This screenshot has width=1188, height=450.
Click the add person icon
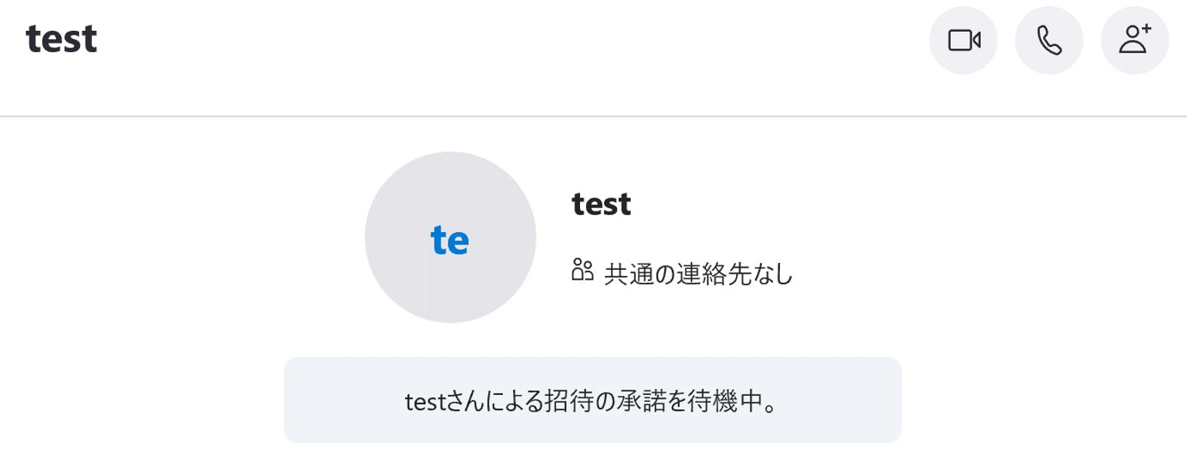pos(1134,41)
